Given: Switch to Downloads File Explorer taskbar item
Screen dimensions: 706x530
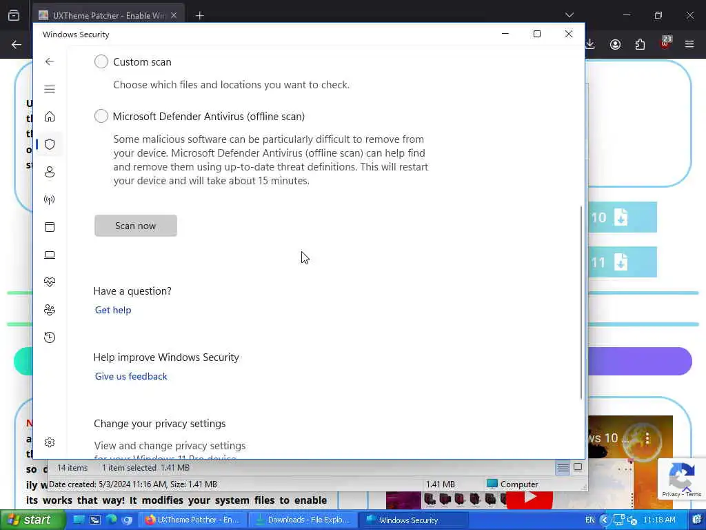Looking at the screenshot, I should (x=303, y=520).
